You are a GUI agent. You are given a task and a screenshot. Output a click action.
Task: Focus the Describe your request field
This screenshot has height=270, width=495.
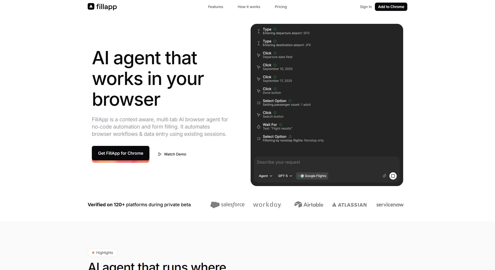326,162
